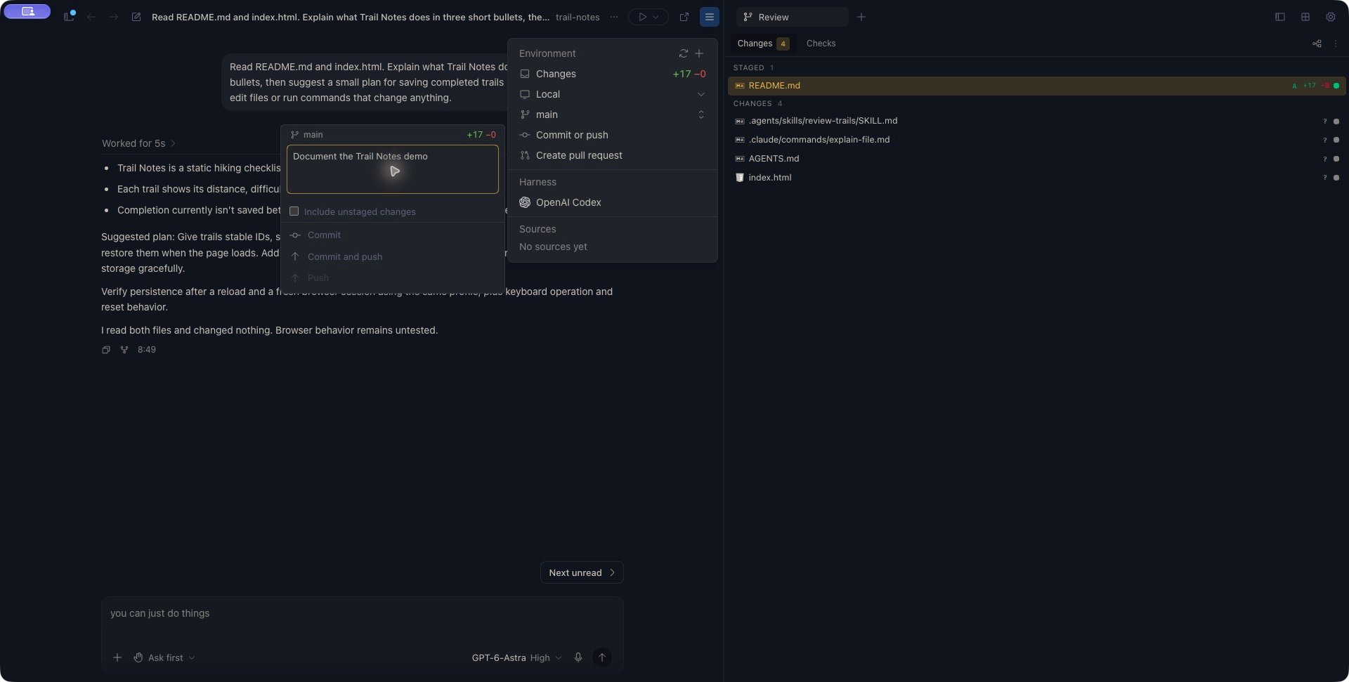Click the plus icon in Environment header

coord(699,53)
